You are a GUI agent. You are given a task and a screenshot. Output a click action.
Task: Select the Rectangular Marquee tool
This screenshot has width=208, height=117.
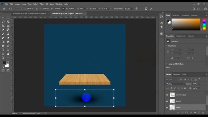click(x=8, y=18)
